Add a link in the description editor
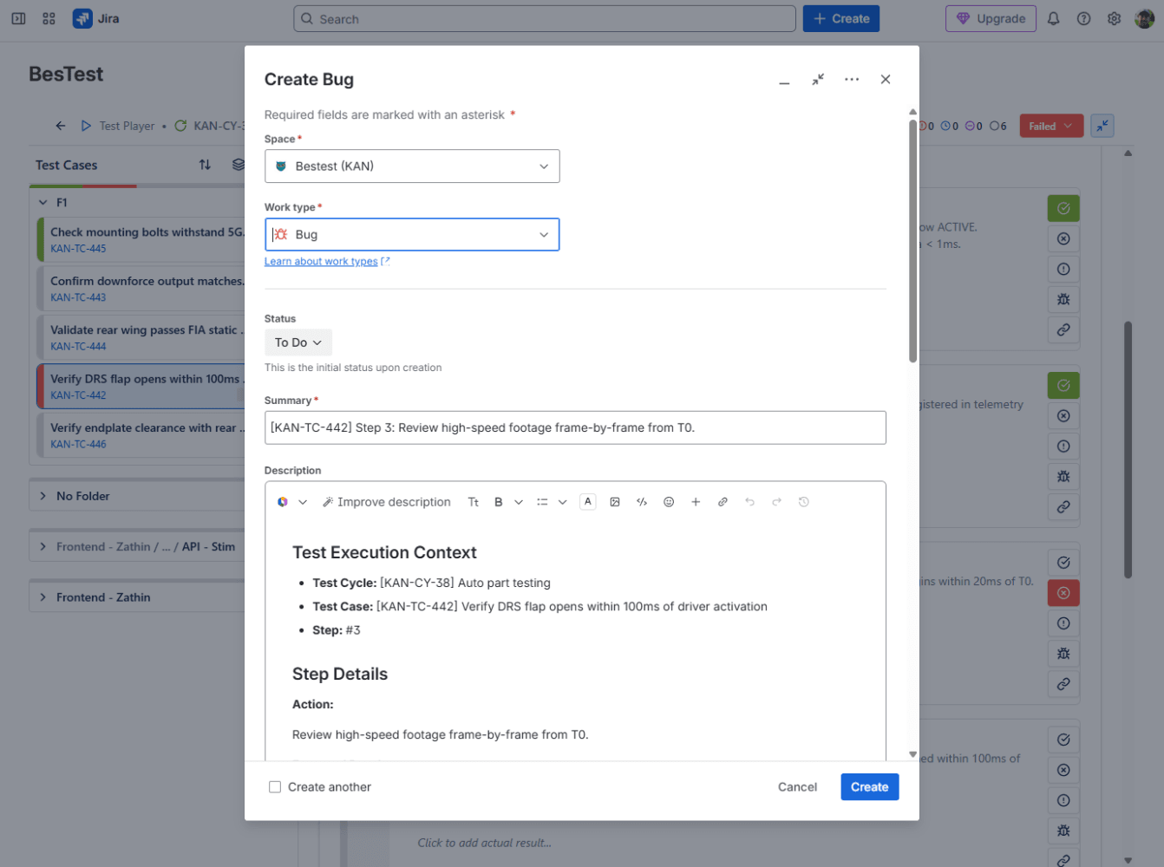Screen dimensions: 1164x867 click(x=723, y=502)
